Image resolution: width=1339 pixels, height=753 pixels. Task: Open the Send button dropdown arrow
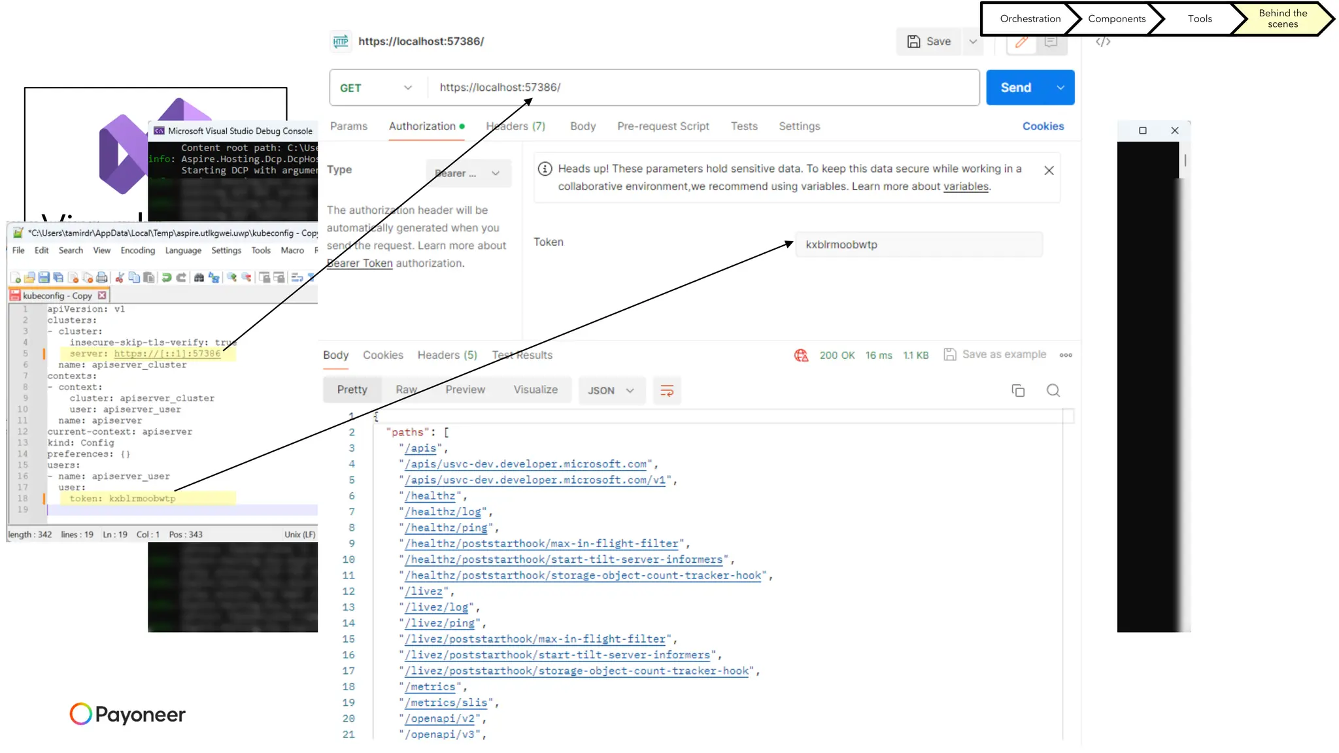(1060, 88)
